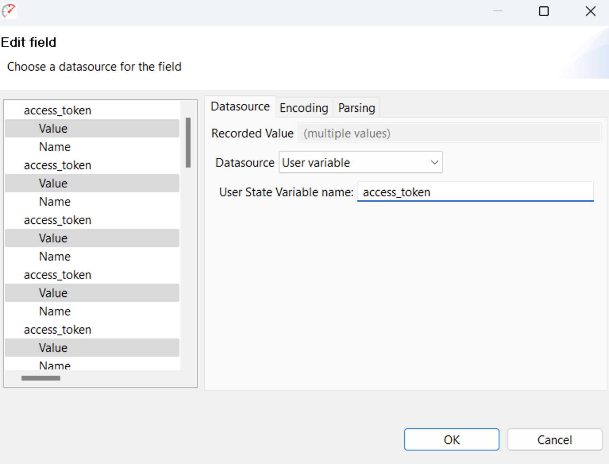This screenshot has width=609, height=464.
Task: Click the horizontal scrollbar under the field list
Action: pyautogui.click(x=41, y=378)
